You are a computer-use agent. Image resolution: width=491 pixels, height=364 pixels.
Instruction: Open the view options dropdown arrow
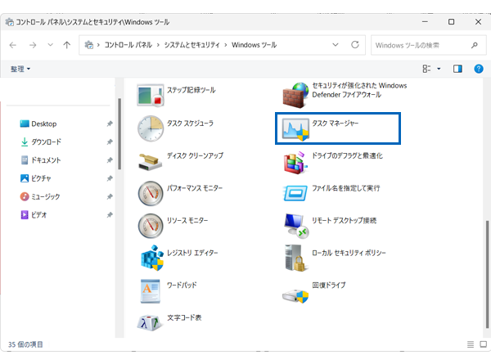pos(439,69)
